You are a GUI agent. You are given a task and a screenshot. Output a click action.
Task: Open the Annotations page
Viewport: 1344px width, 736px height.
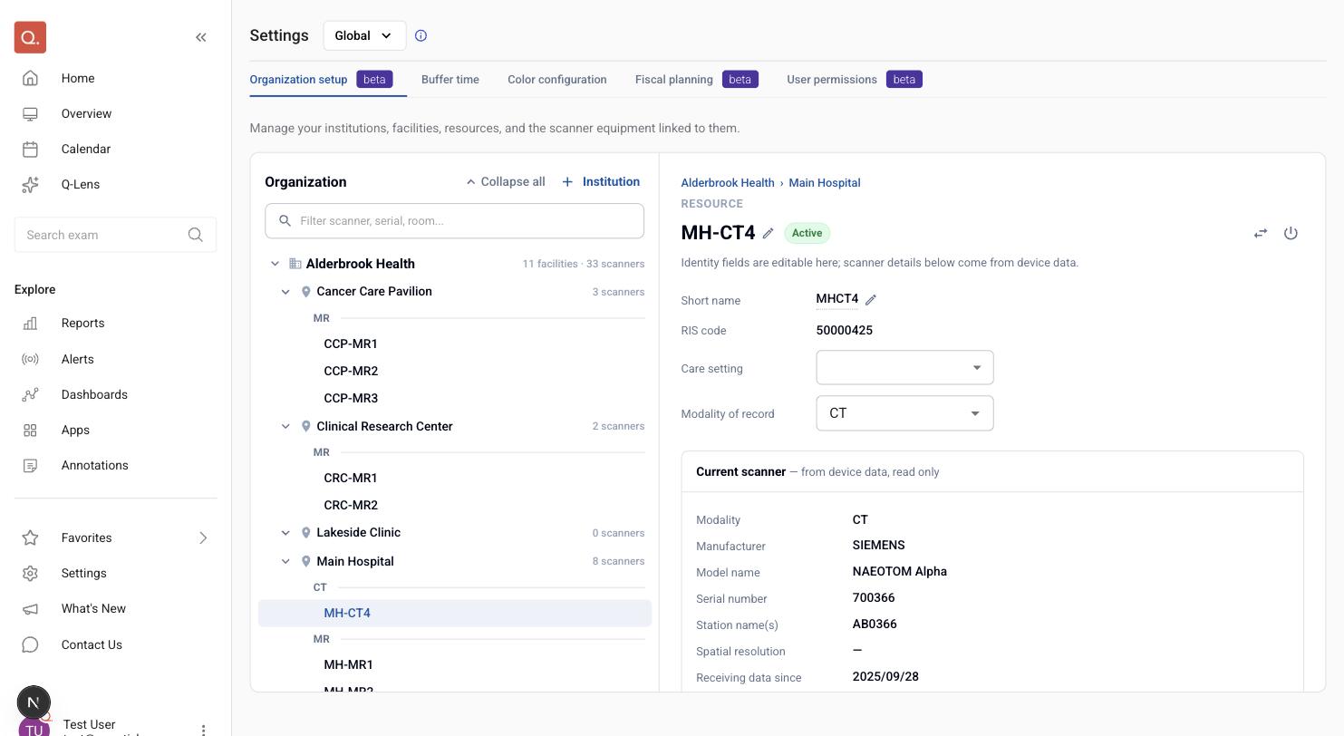click(x=94, y=465)
